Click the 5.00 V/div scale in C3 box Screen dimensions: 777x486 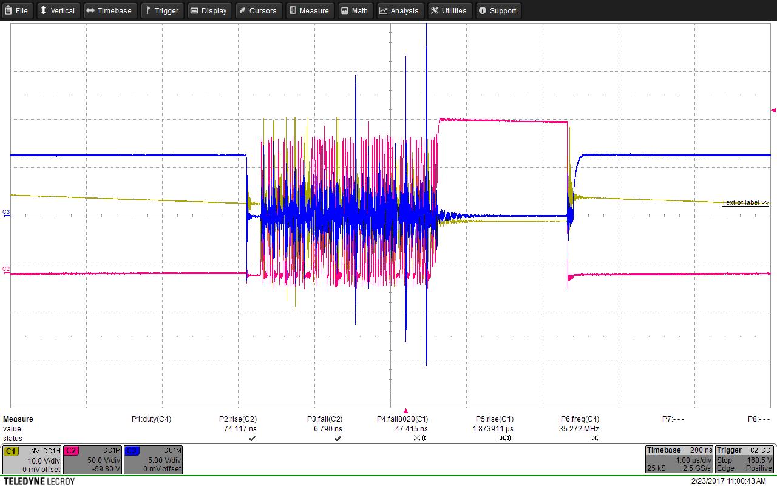pyautogui.click(x=165, y=460)
